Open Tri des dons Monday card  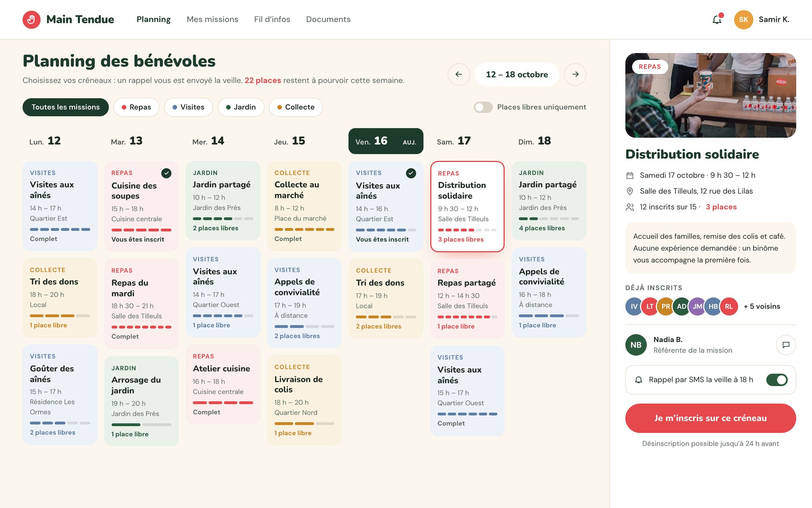60,298
